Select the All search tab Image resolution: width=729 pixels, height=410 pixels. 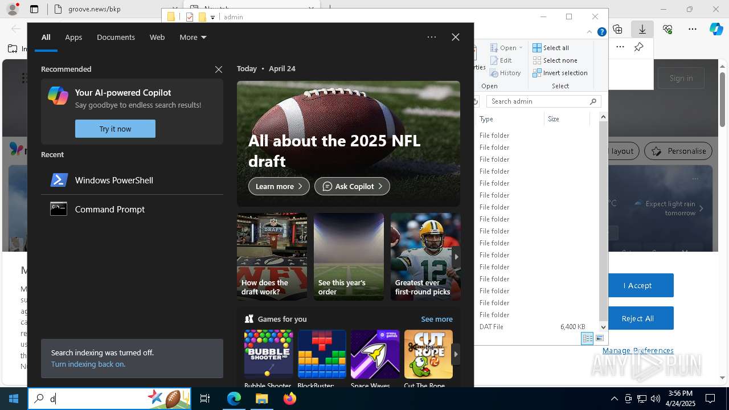click(x=46, y=37)
